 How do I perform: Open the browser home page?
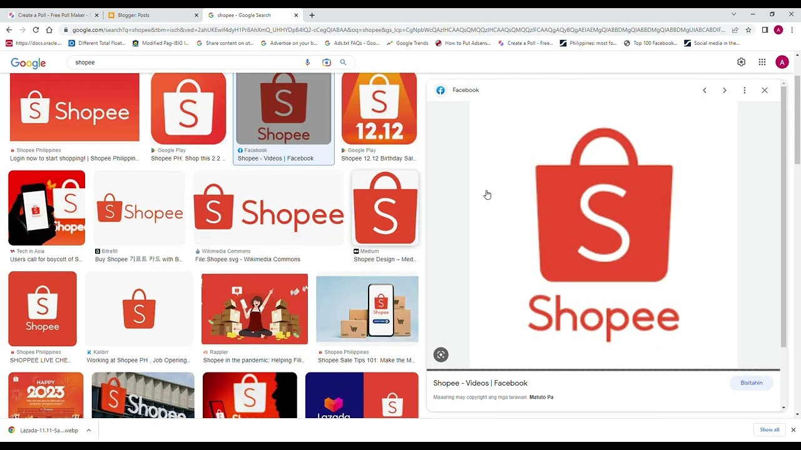(49, 30)
